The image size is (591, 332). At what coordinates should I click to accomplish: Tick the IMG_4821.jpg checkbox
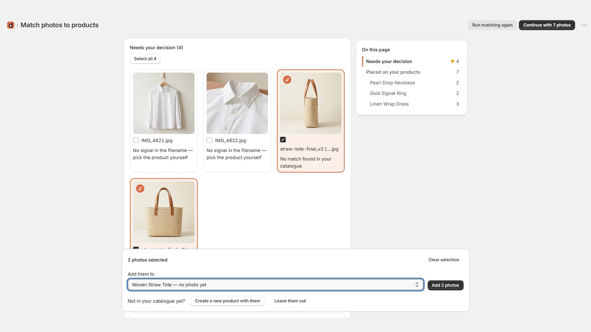click(x=136, y=141)
